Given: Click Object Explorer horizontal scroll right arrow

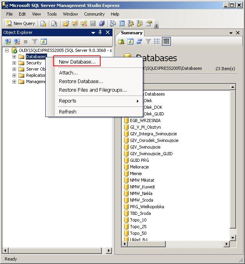Looking at the screenshot, I should point(108,250).
